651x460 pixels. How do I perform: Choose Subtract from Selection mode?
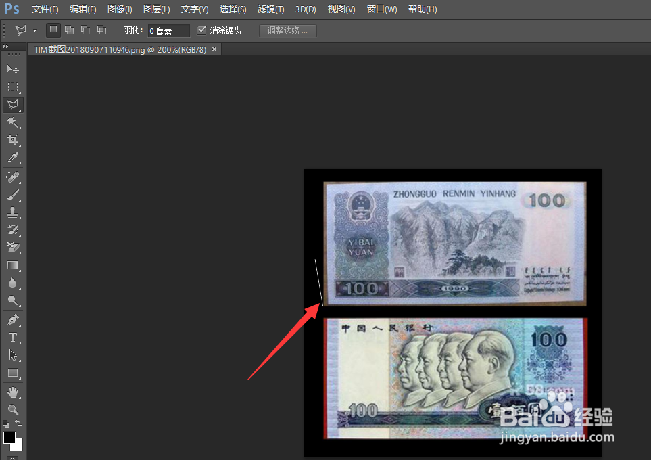coord(86,30)
